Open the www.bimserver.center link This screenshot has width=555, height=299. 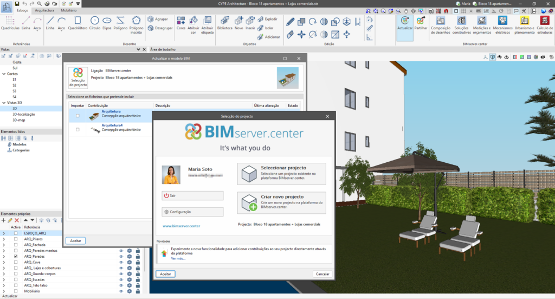pyautogui.click(x=181, y=226)
